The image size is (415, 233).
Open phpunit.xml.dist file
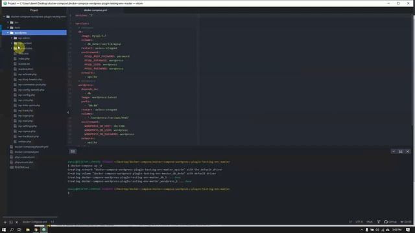[24, 162]
